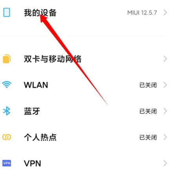
Task: Open 双卡与移动网络 settings
Action: (53, 59)
